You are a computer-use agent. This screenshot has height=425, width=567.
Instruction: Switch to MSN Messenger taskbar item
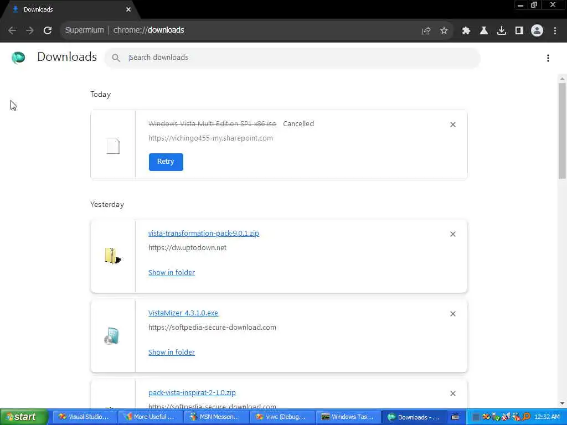click(216, 417)
